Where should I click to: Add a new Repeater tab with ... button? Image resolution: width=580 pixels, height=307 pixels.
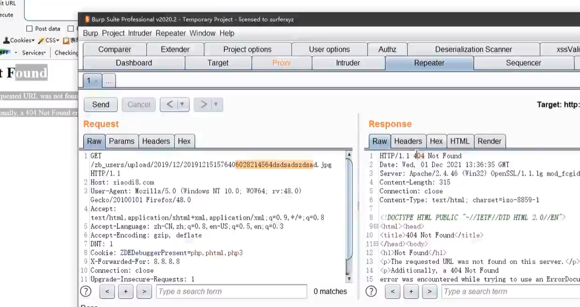(109, 81)
